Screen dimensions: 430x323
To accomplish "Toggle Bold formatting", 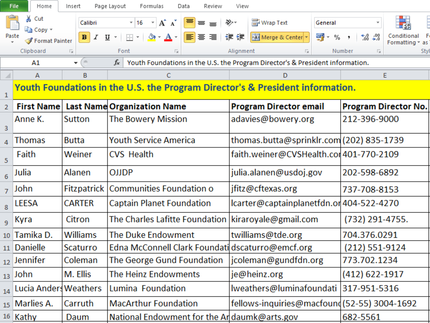I will click(x=84, y=37).
